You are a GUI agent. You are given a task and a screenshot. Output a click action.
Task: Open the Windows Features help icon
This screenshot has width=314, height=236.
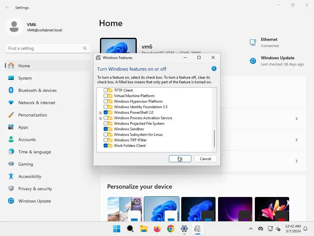214,69
